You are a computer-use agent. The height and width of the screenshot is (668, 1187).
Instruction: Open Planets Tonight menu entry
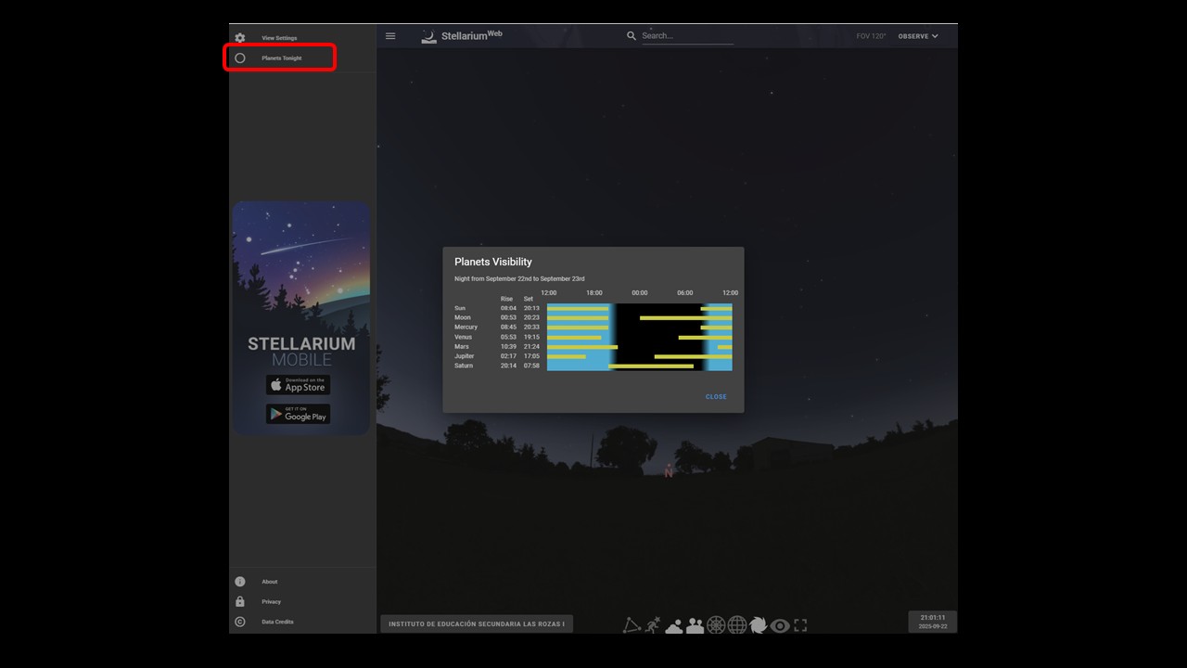[x=302, y=58]
